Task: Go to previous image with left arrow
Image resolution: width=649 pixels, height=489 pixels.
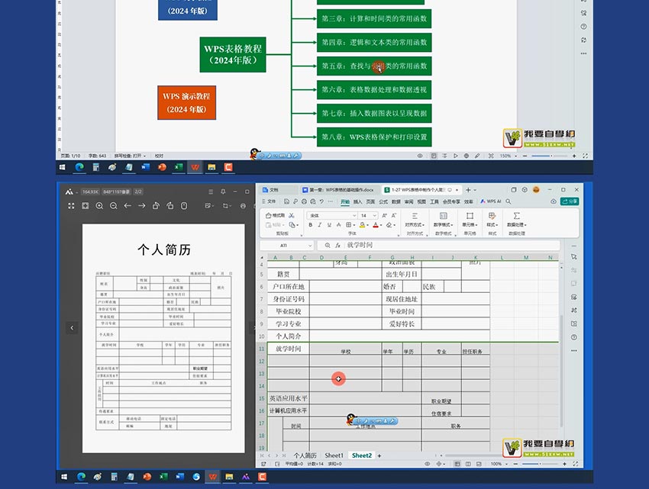Action: pyautogui.click(x=128, y=206)
